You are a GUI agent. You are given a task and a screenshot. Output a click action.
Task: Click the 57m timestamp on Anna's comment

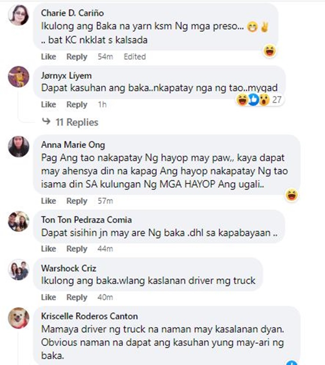click(x=105, y=201)
